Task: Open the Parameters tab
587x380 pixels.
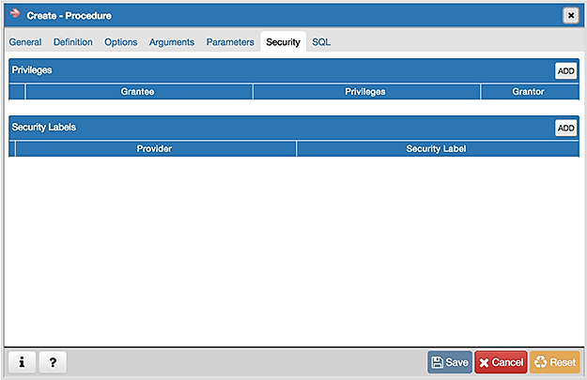Action: pyautogui.click(x=230, y=42)
